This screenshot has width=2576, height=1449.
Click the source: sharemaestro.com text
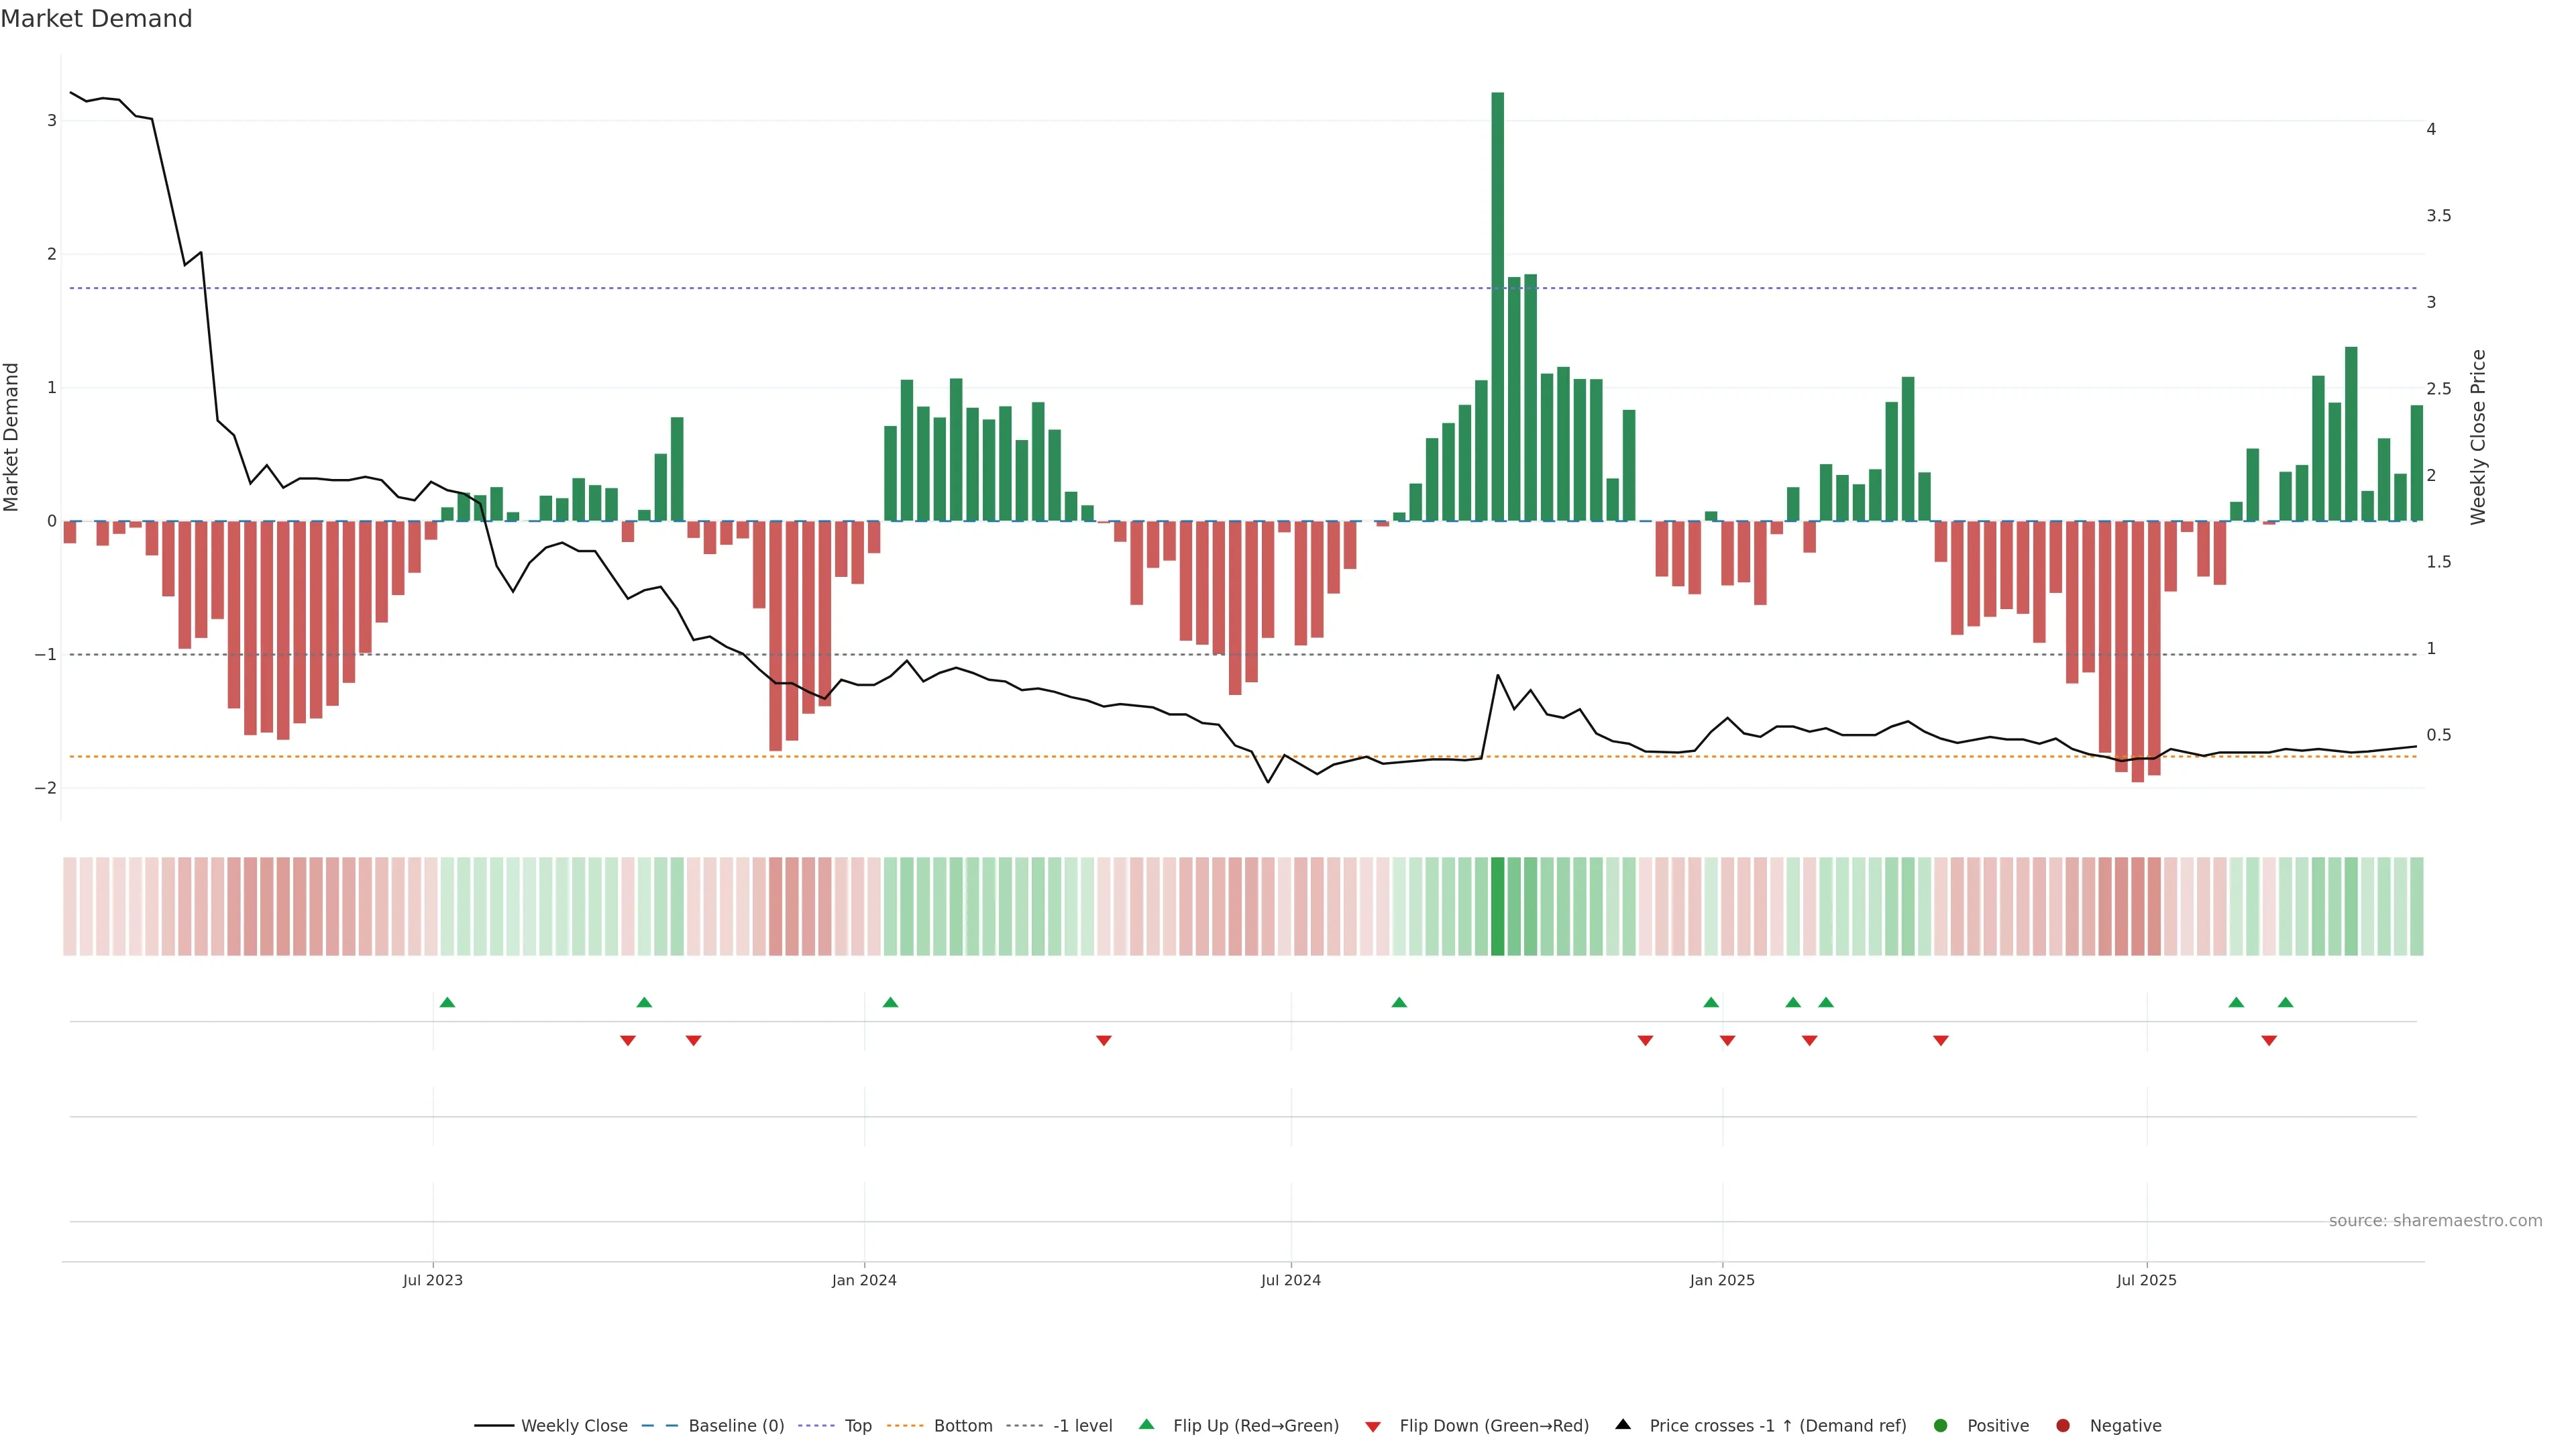click(x=2435, y=1220)
